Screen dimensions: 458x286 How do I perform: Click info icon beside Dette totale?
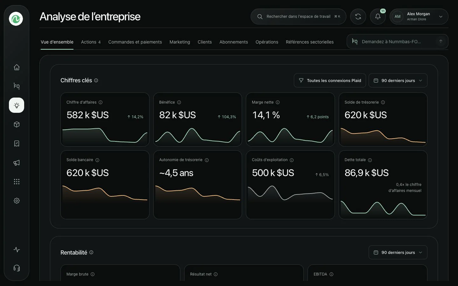click(370, 160)
